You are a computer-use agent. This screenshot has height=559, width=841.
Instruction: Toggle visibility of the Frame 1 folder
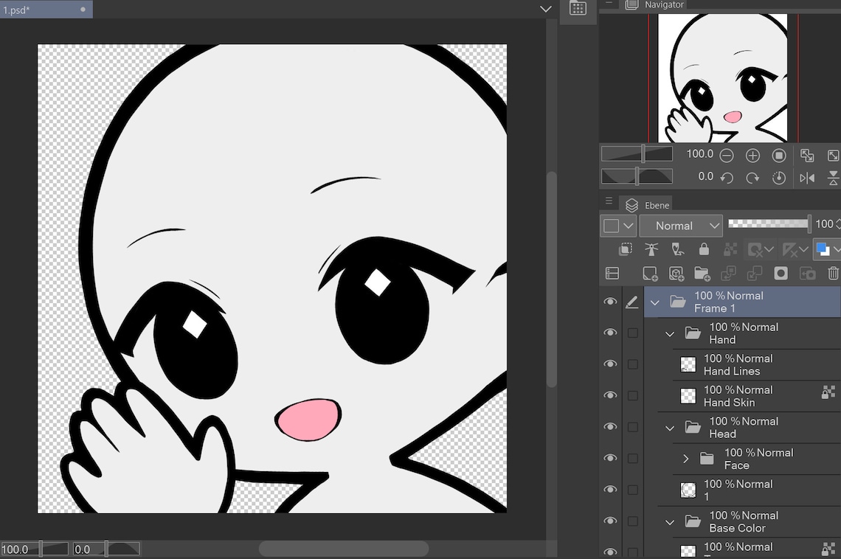[610, 302]
